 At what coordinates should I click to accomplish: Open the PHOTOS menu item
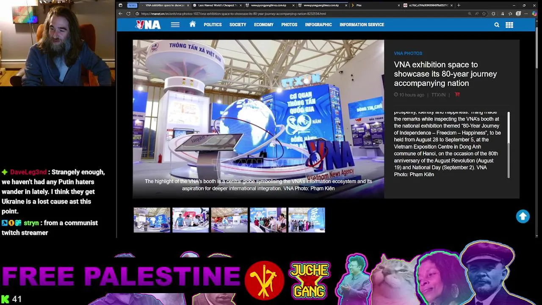289,25
